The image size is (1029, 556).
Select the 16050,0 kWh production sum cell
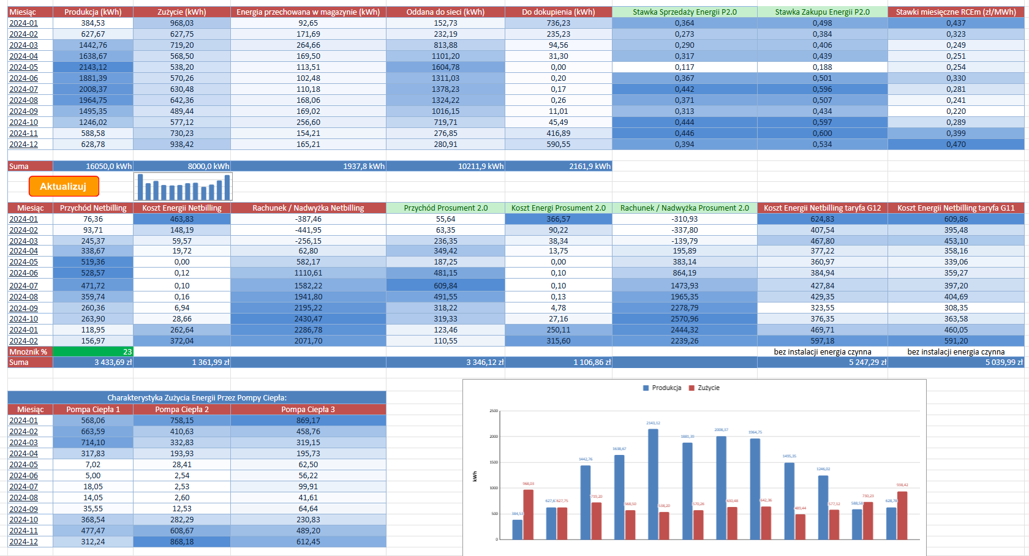92,166
